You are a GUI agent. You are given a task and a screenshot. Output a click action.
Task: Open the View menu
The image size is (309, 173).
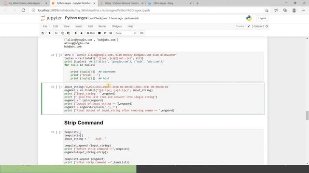[67, 26]
